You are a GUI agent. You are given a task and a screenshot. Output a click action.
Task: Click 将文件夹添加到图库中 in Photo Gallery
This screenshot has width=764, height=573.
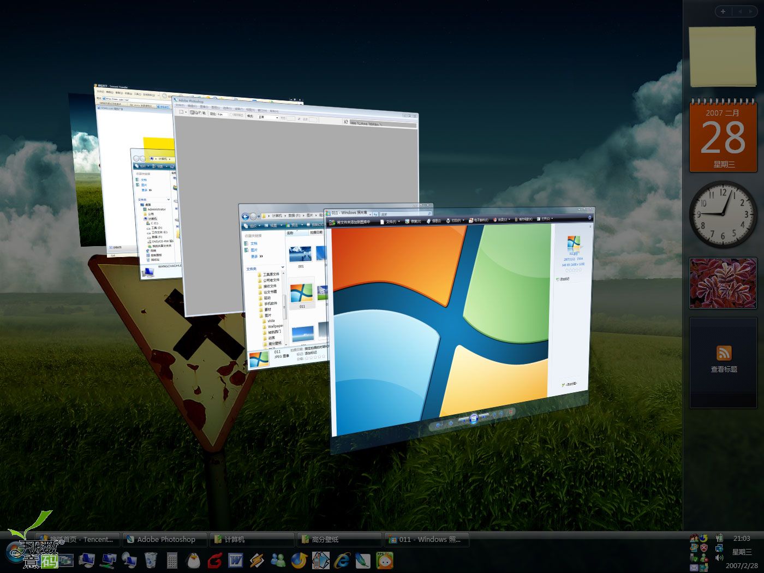click(x=349, y=222)
